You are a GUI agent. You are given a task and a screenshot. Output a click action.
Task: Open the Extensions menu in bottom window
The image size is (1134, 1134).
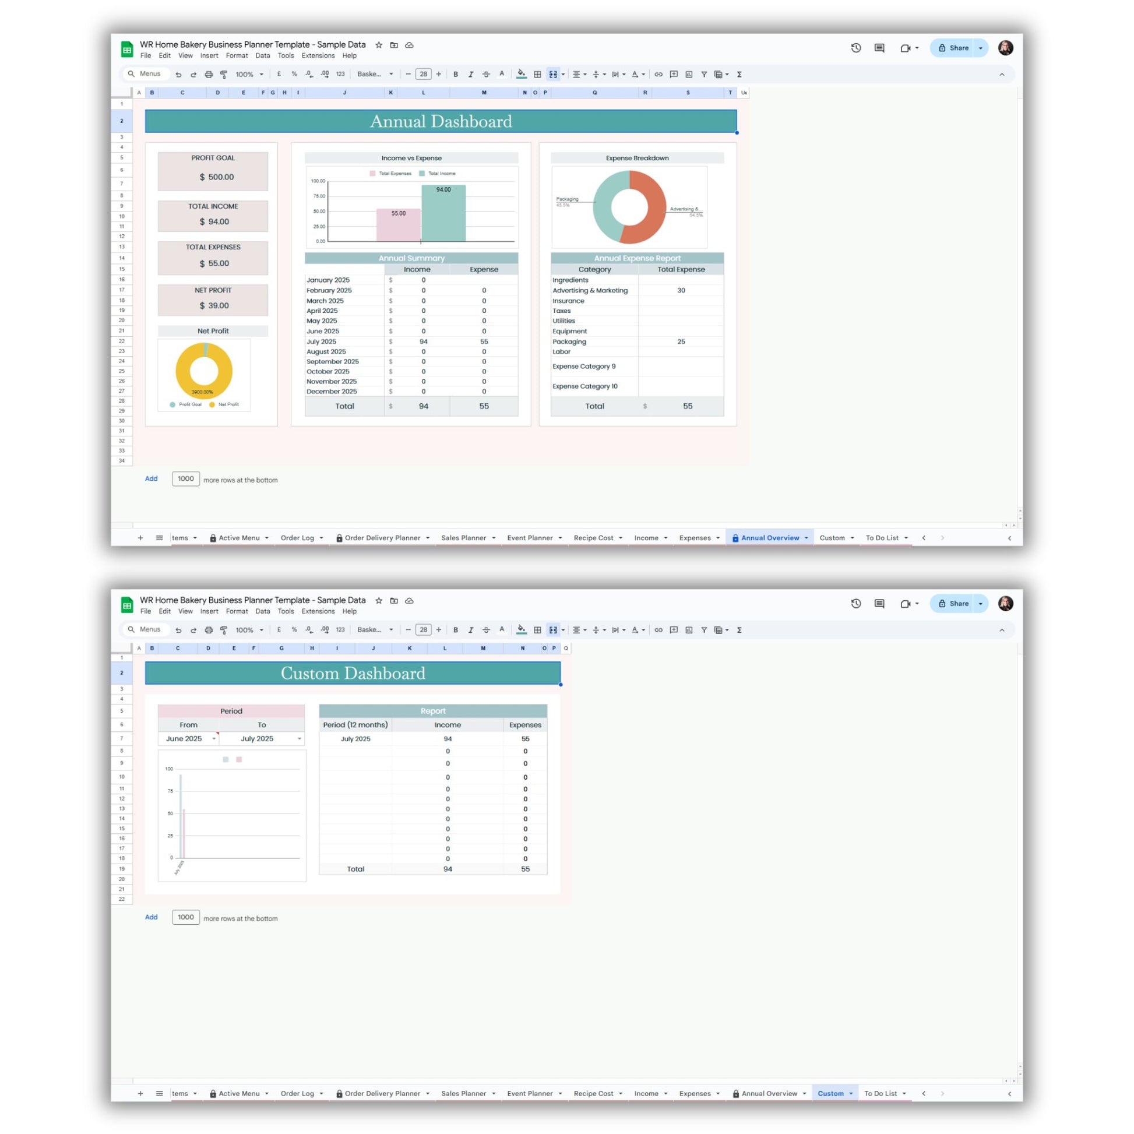(318, 611)
